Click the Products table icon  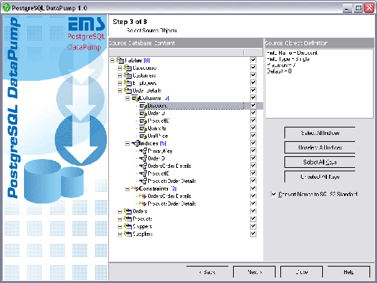tap(127, 219)
